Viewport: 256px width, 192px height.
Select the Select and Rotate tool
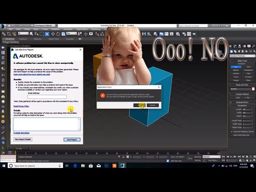pyautogui.click(x=58, y=34)
